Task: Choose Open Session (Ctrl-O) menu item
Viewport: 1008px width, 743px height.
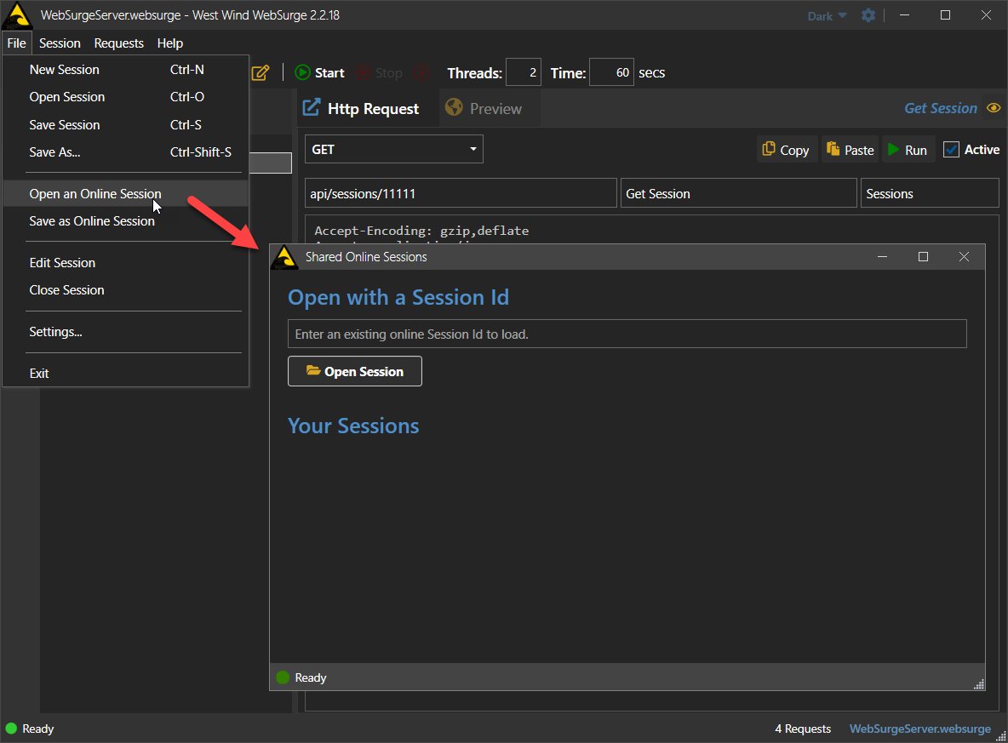Action: click(x=125, y=97)
